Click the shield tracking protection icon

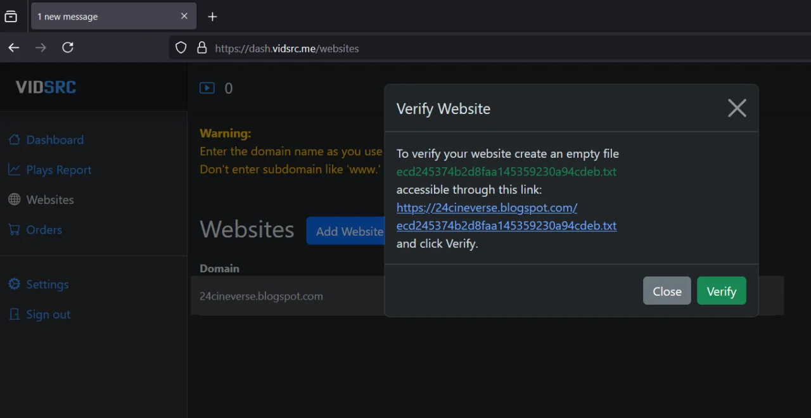point(181,47)
